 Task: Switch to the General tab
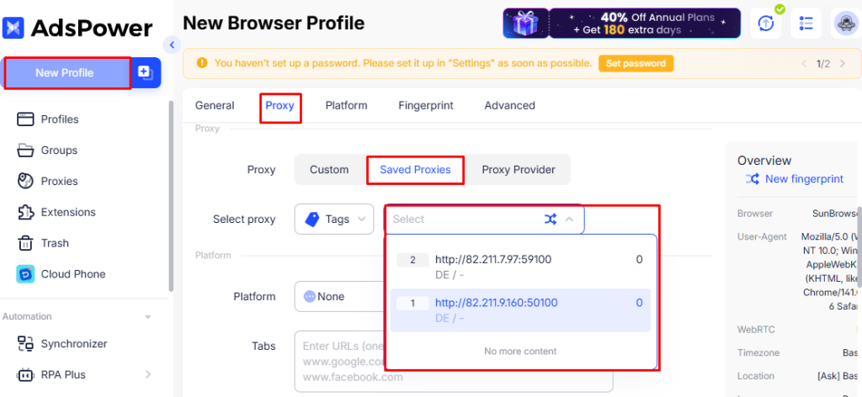(215, 105)
